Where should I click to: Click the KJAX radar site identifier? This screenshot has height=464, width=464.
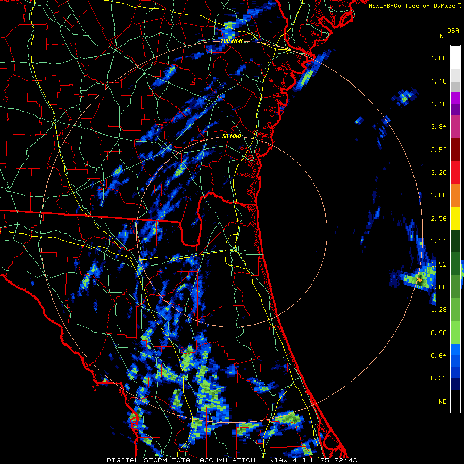tap(279, 460)
